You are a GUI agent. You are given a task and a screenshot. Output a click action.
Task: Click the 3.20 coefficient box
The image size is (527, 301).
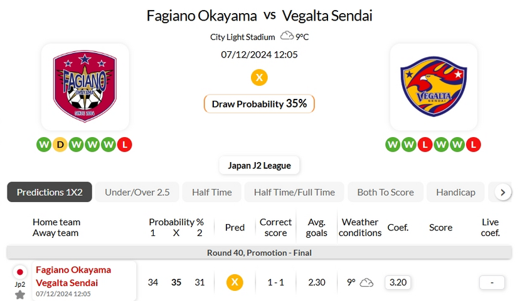pyautogui.click(x=398, y=282)
